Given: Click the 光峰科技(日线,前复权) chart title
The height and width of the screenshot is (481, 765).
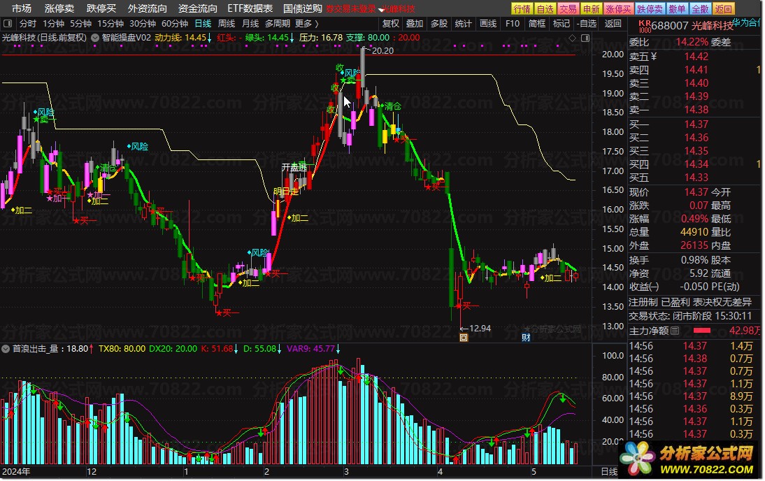Looking at the screenshot, I should (x=44, y=38).
